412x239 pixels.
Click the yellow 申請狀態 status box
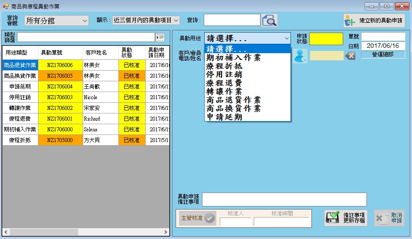pos(326,39)
